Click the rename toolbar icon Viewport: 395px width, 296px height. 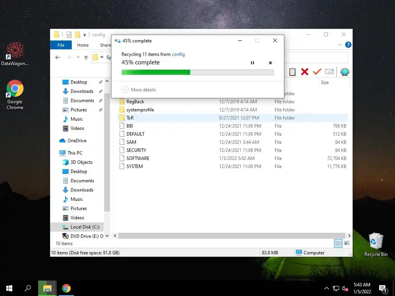coord(329,72)
